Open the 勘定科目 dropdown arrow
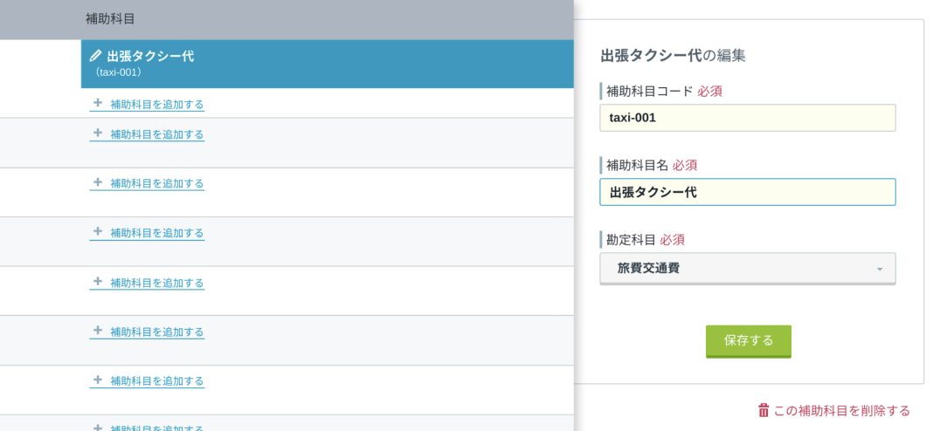Image resolution: width=940 pixels, height=431 pixels. tap(880, 270)
